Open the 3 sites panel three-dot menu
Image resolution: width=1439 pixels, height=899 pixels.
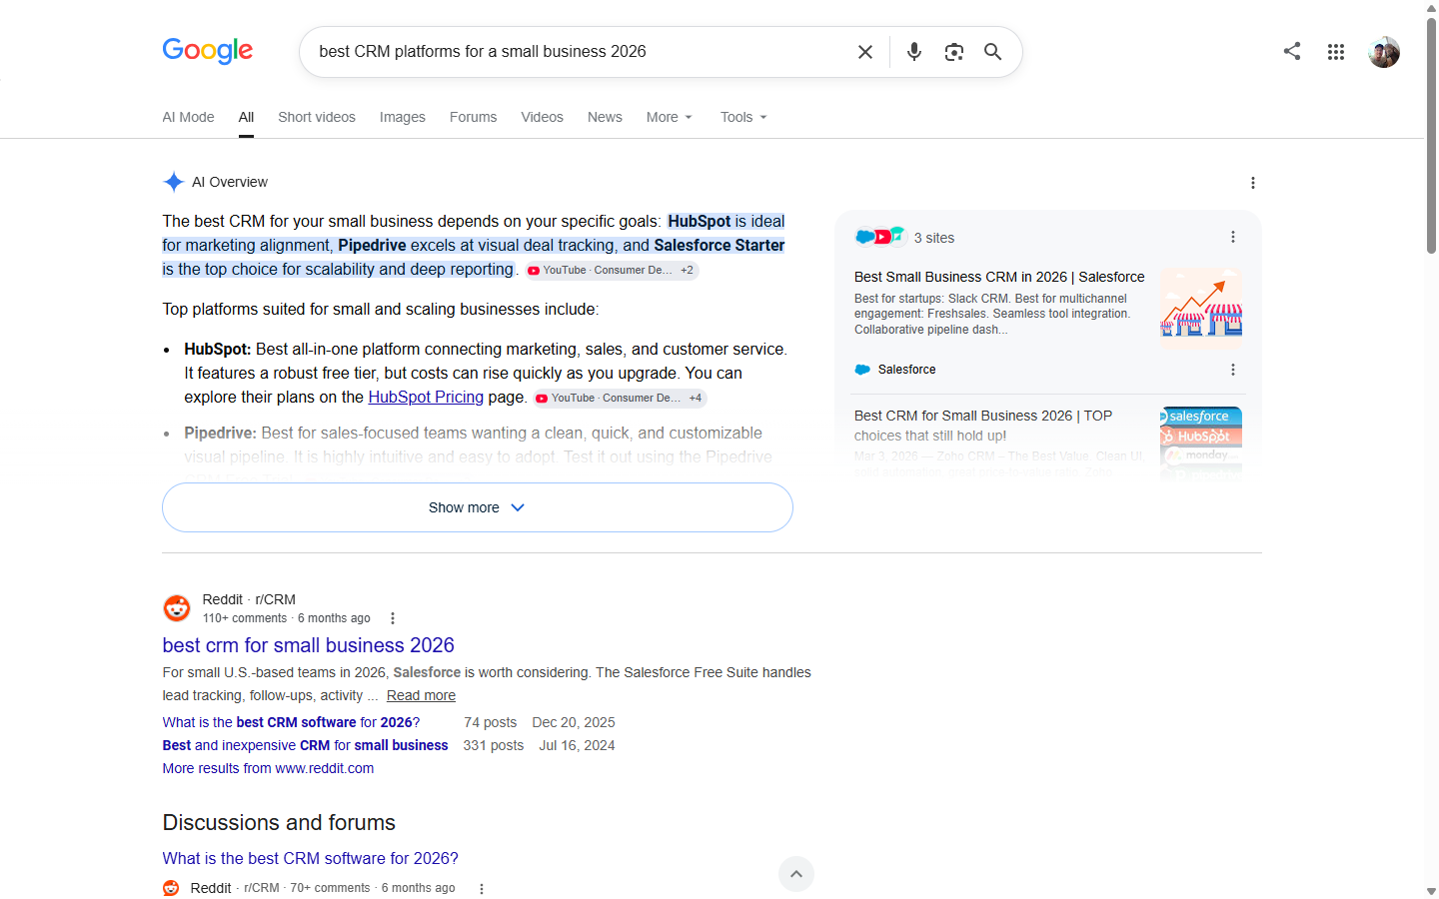click(x=1233, y=237)
